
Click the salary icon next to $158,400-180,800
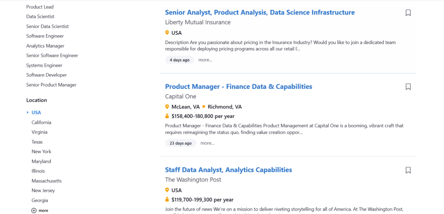click(167, 116)
